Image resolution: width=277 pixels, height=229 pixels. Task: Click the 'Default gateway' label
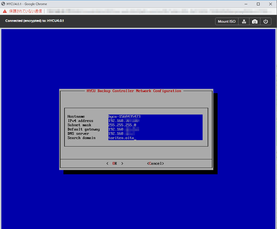83,130
